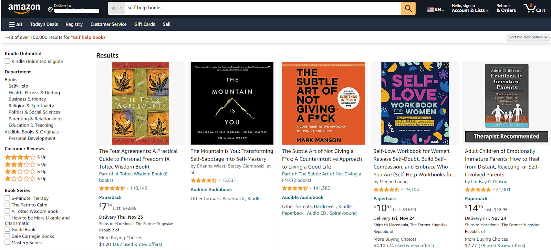Open the hamburger All menu icon
551x250 pixels.
tap(12, 24)
